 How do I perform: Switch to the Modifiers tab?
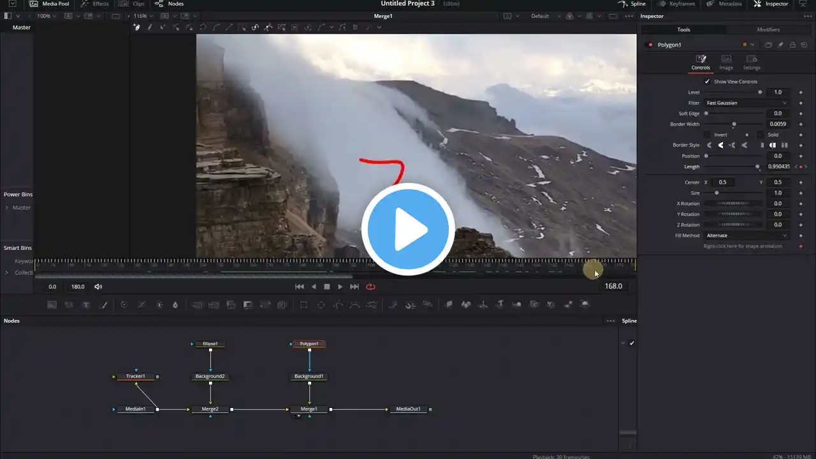[768, 29]
